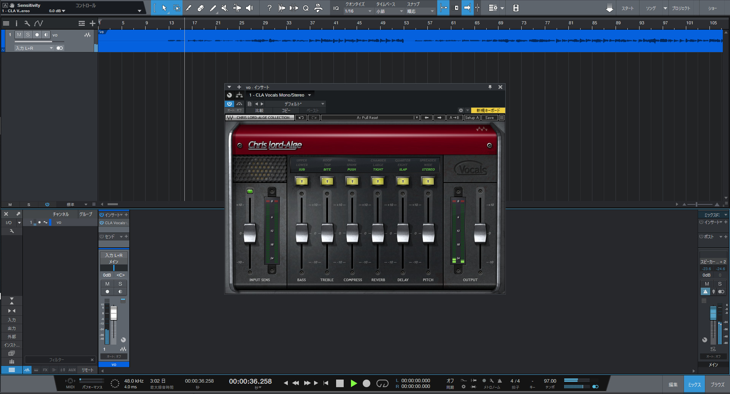Switch to the 編集 edit view tab
Image resolution: width=730 pixels, height=394 pixels.
tap(673, 385)
